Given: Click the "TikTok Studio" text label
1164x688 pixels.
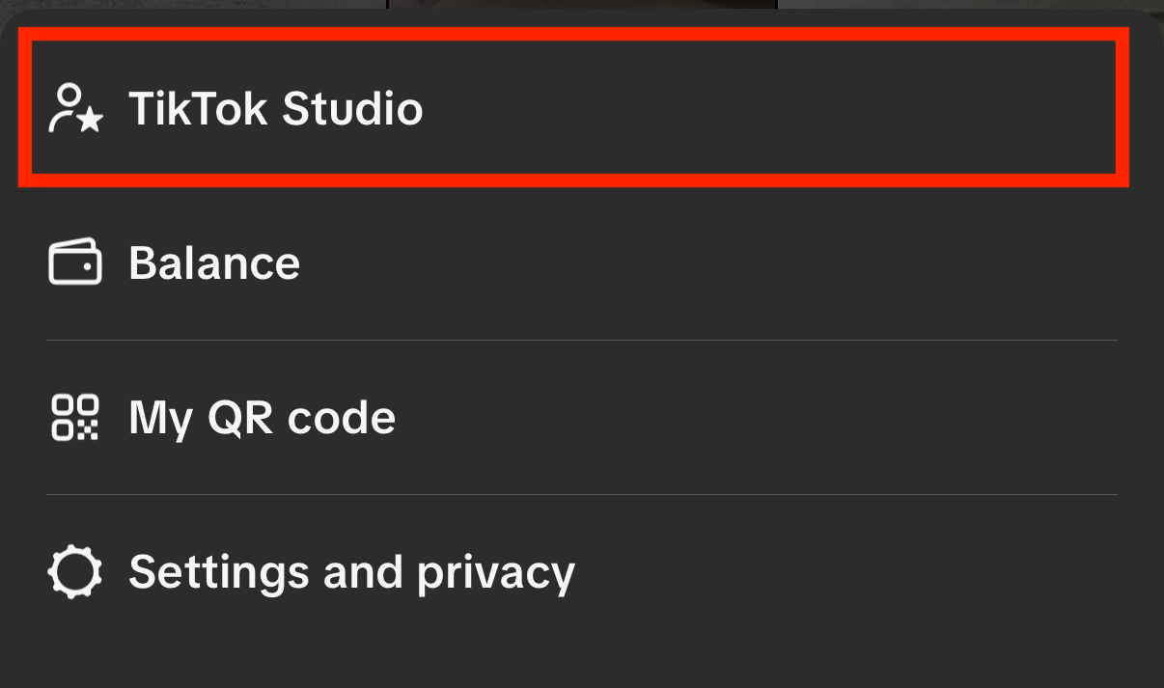Looking at the screenshot, I should (x=275, y=108).
